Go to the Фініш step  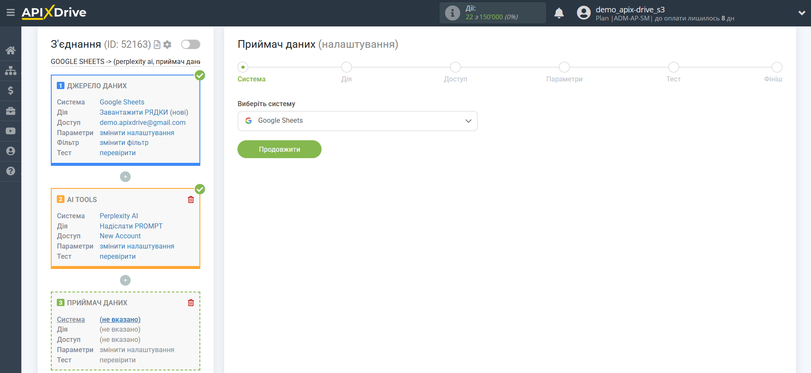point(774,72)
